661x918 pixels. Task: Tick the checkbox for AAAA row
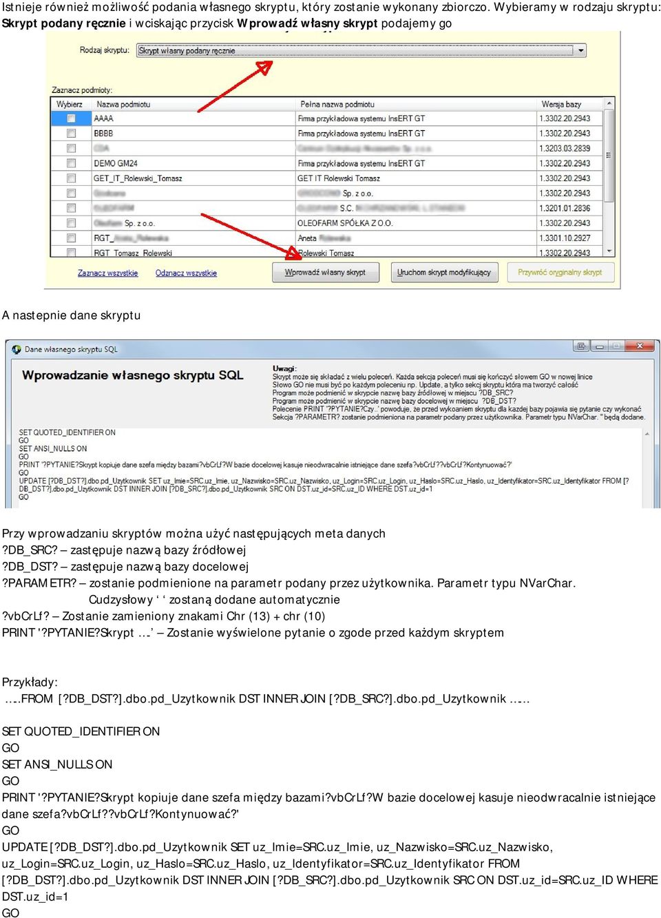tap(71, 118)
